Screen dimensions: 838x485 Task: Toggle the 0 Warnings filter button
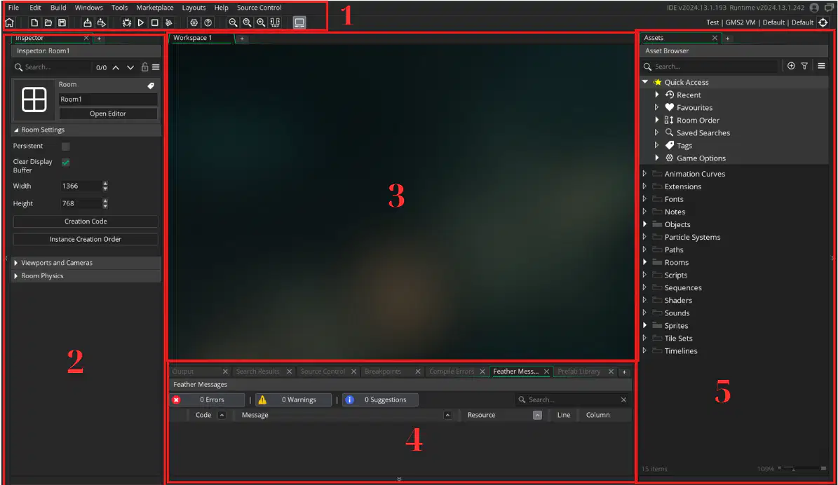(x=293, y=399)
